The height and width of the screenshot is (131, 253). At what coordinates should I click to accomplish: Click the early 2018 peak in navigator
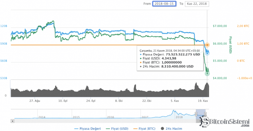[174, 112]
